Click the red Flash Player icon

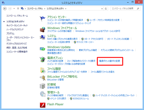pyautogui.click(x=43, y=105)
